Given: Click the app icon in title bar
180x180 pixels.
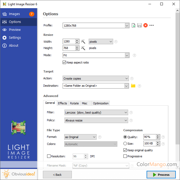Looking at the screenshot, I should (4, 4).
